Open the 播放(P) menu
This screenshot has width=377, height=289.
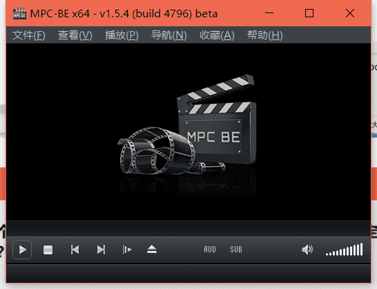[x=122, y=35]
